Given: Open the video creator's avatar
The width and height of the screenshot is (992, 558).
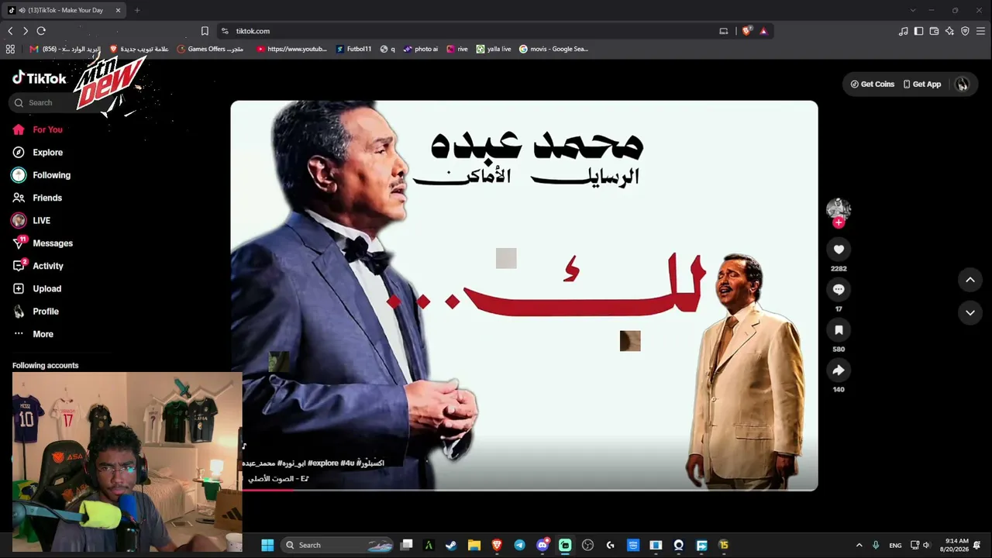Looking at the screenshot, I should click(839, 208).
